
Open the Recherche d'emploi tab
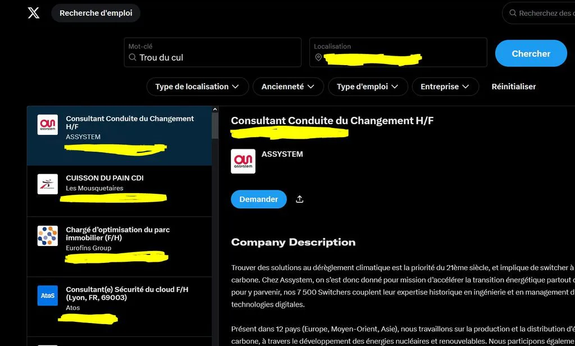95,13
